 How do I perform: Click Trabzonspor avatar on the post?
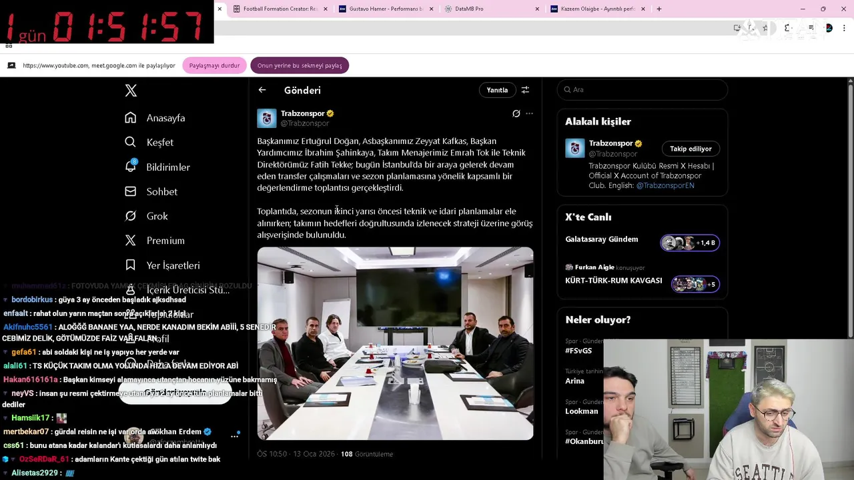coord(267,118)
